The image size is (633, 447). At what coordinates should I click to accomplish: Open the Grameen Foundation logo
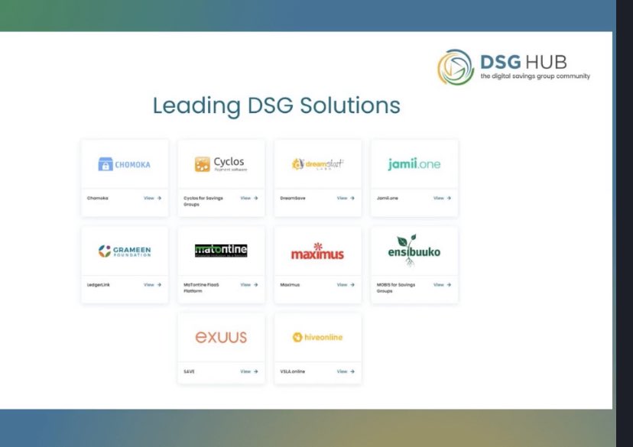click(125, 251)
